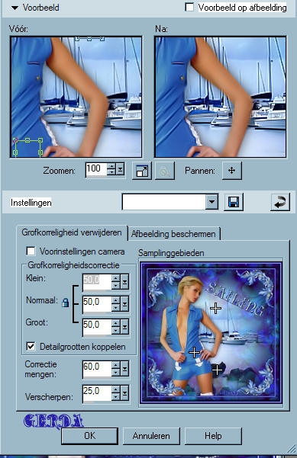Increase Verscherpen with up arrow
This screenshot has width=297, height=458.
(x=116, y=390)
